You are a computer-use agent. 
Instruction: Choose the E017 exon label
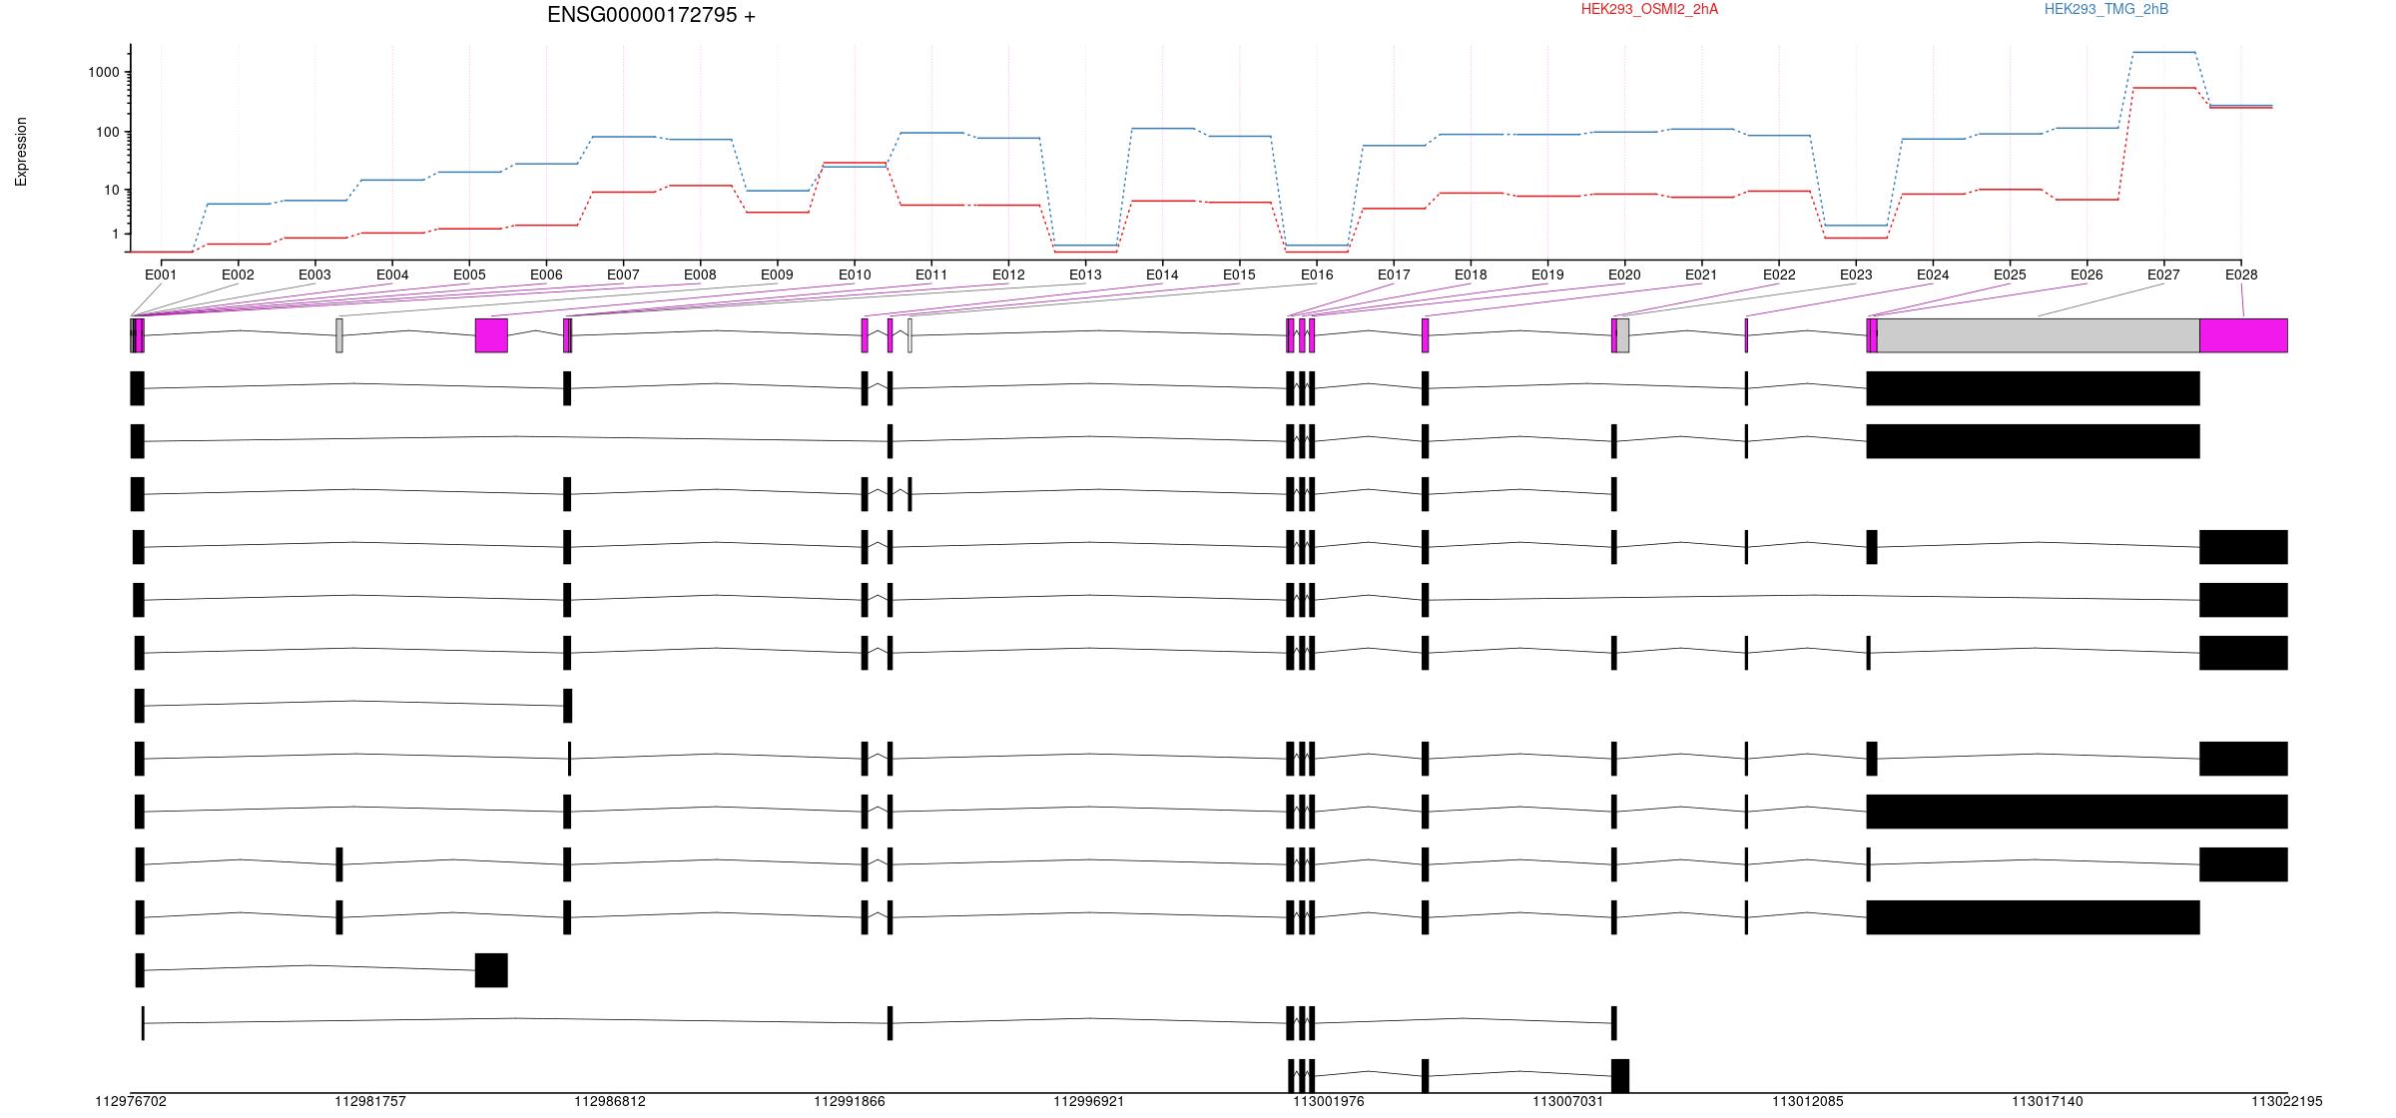[1394, 275]
